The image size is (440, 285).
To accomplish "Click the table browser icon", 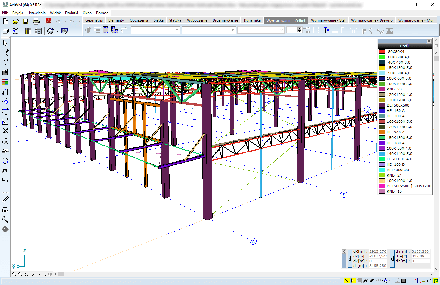I will click(x=28, y=31).
